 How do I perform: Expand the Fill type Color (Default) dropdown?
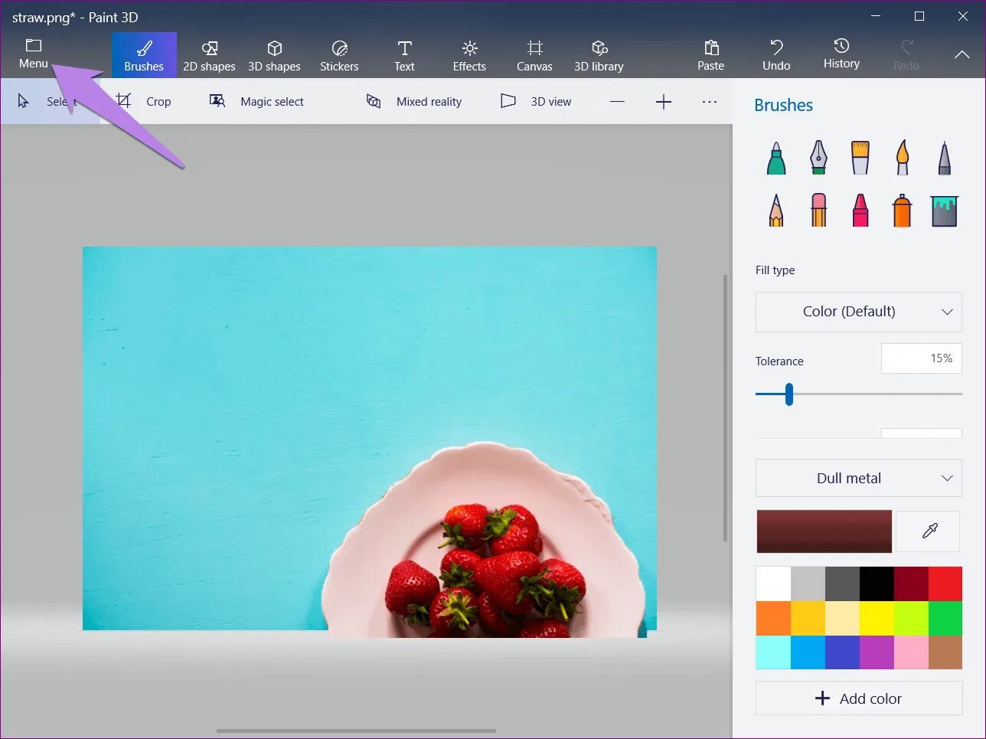pos(858,312)
